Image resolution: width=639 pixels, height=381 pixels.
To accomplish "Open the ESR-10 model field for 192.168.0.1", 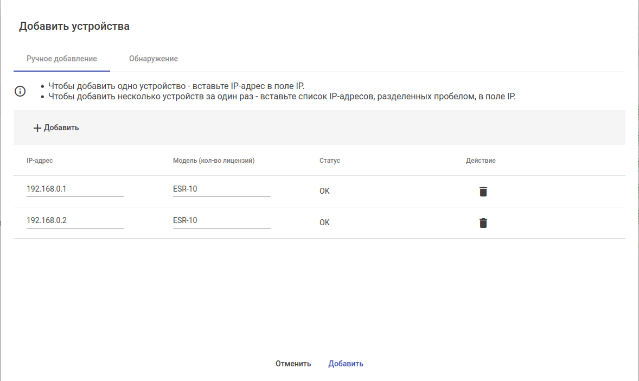I will [221, 189].
